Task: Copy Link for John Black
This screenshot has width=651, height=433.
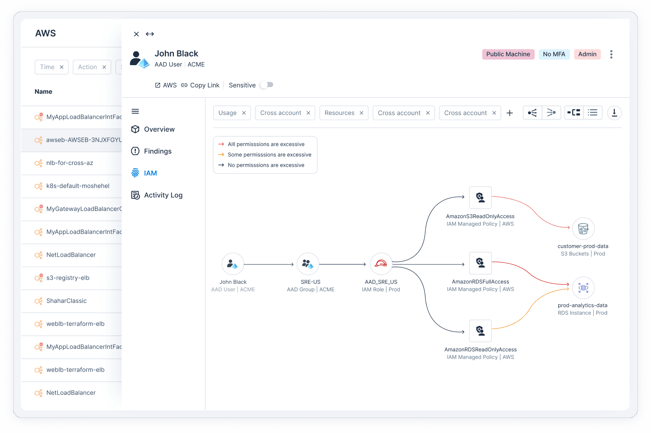Action: [200, 85]
